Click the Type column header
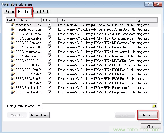The image size is (165, 134). pos(146,20)
